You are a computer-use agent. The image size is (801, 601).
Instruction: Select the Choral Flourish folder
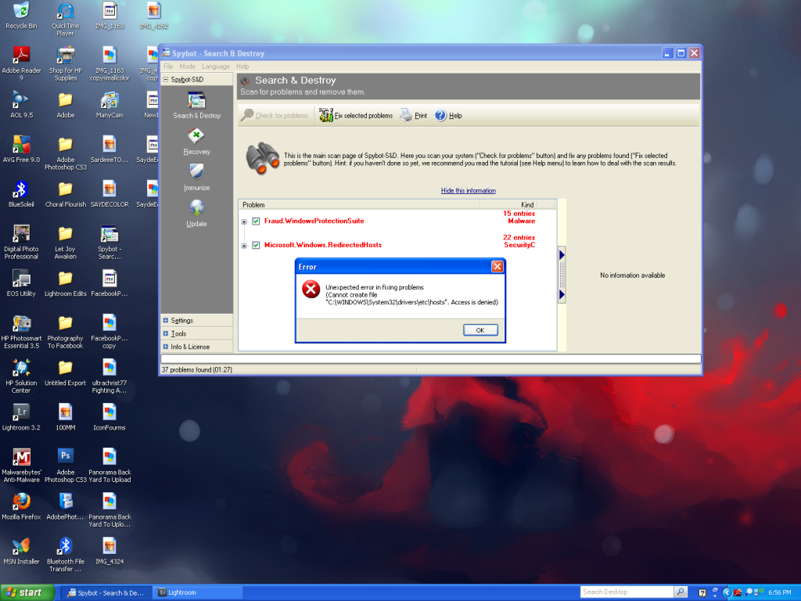pyautogui.click(x=66, y=194)
